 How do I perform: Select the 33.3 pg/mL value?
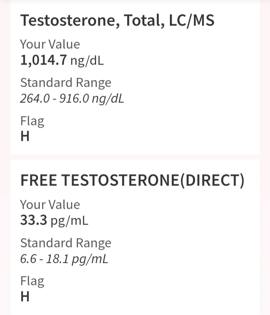click(54, 220)
